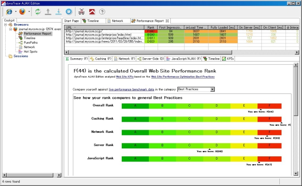Open help question mark icon
The width and height of the screenshot is (302, 186).
pyautogui.click(x=102, y=12)
